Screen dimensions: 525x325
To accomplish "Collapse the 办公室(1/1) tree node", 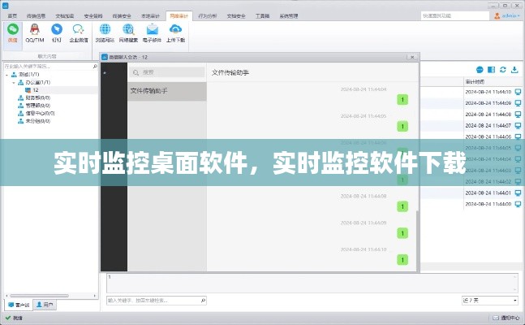I will 14,82.
